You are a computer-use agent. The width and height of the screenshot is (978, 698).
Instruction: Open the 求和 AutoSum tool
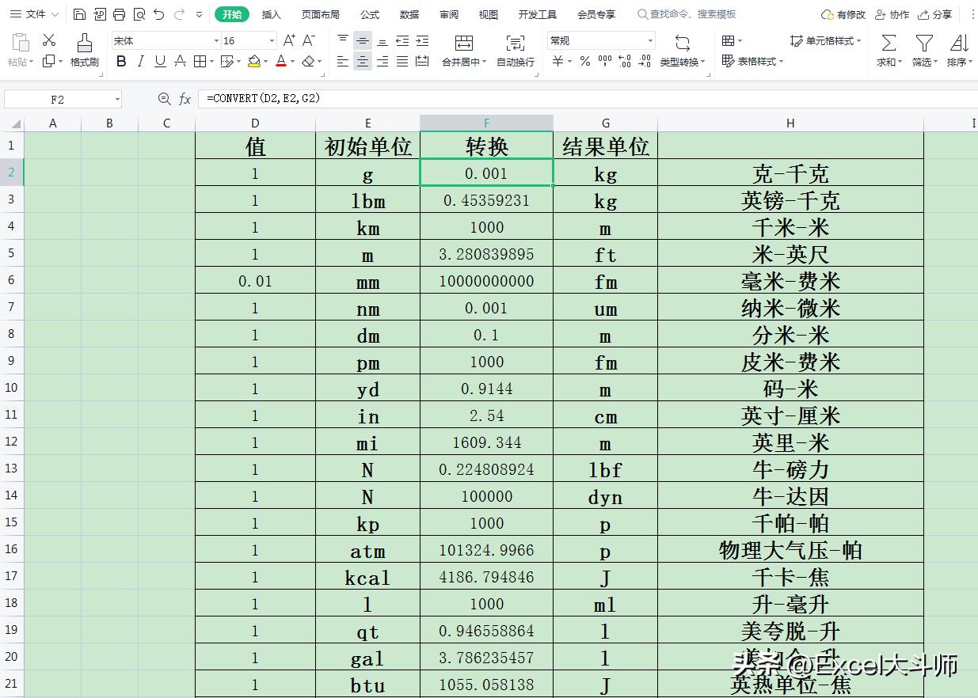[887, 50]
